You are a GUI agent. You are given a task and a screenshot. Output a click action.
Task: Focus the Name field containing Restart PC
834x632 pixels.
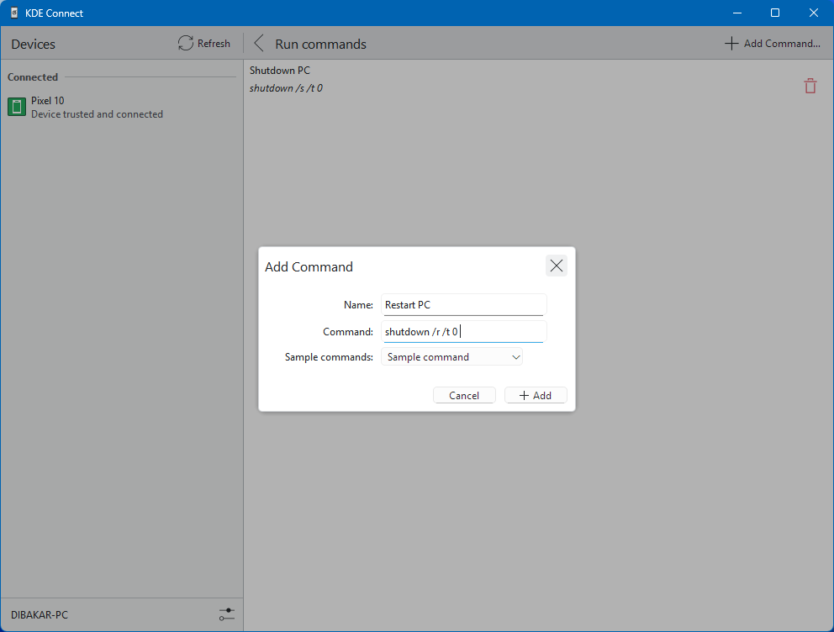464,304
